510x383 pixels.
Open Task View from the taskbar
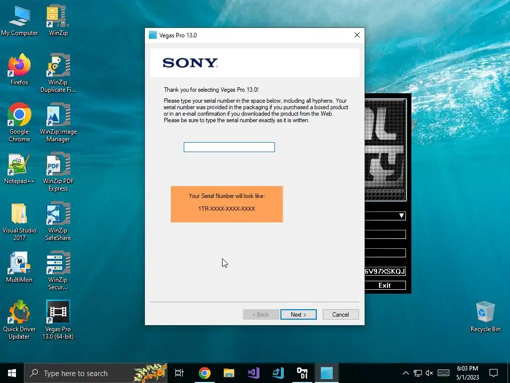click(x=179, y=373)
